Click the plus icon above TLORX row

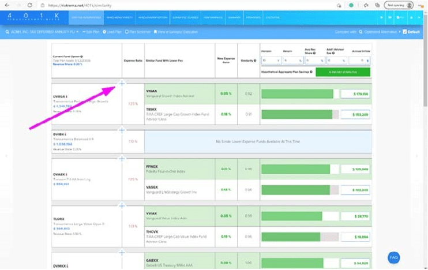122,206
